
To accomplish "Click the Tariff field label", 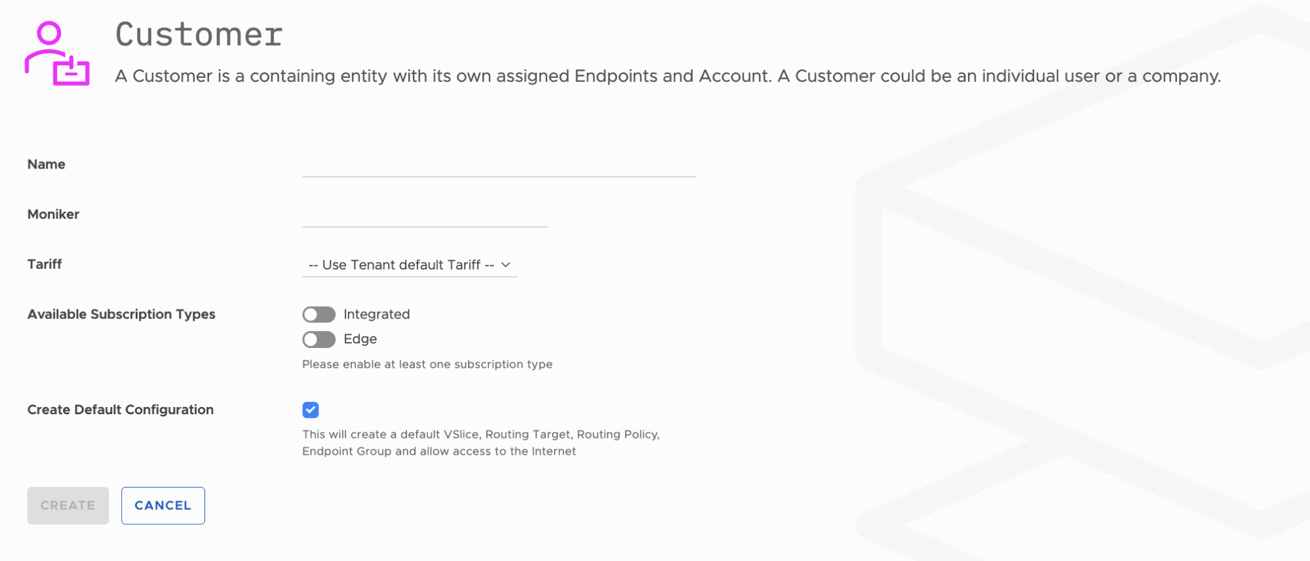I will pos(45,264).
